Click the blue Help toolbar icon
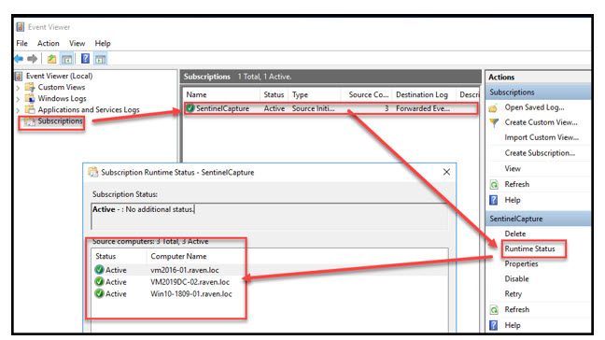This screenshot has height=340, width=605. coord(85,59)
